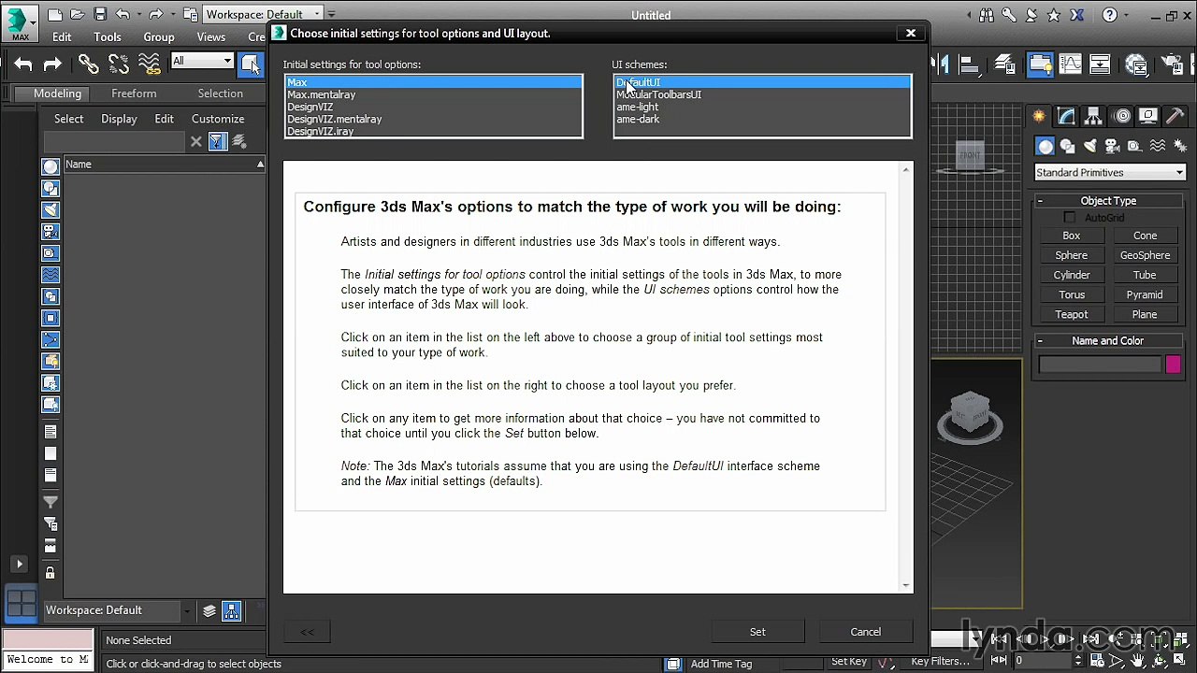This screenshot has width=1197, height=673.
Task: Select the Shapes category icon
Action: click(x=1067, y=146)
